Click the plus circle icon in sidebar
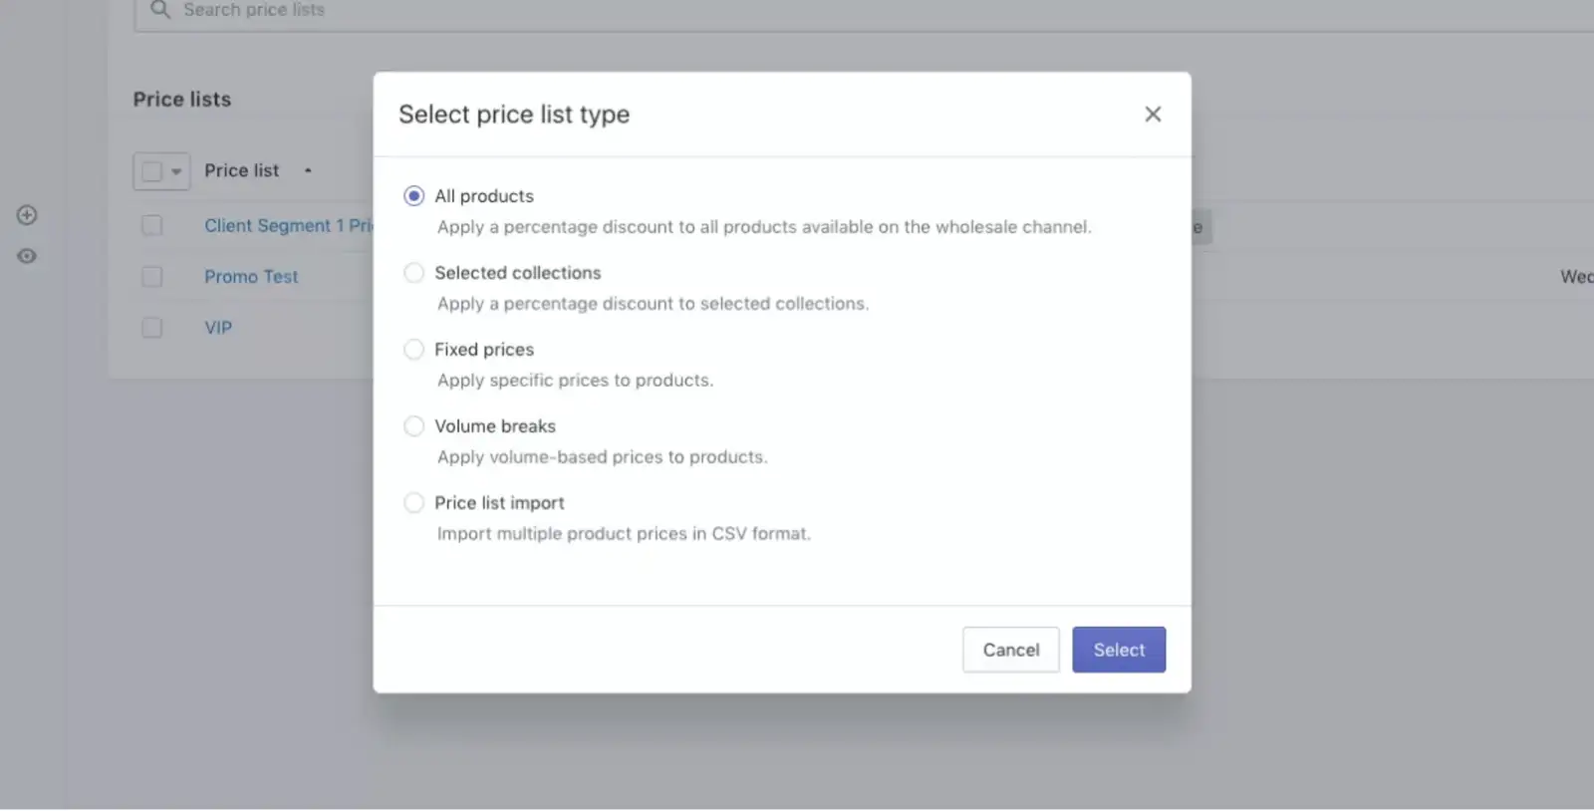1594x811 pixels. (27, 215)
